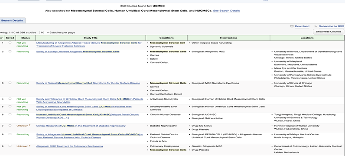Open Safety of Locally Delivered Allogeneic MSC study
This screenshot has width=345, height=156.
click(x=78, y=52)
